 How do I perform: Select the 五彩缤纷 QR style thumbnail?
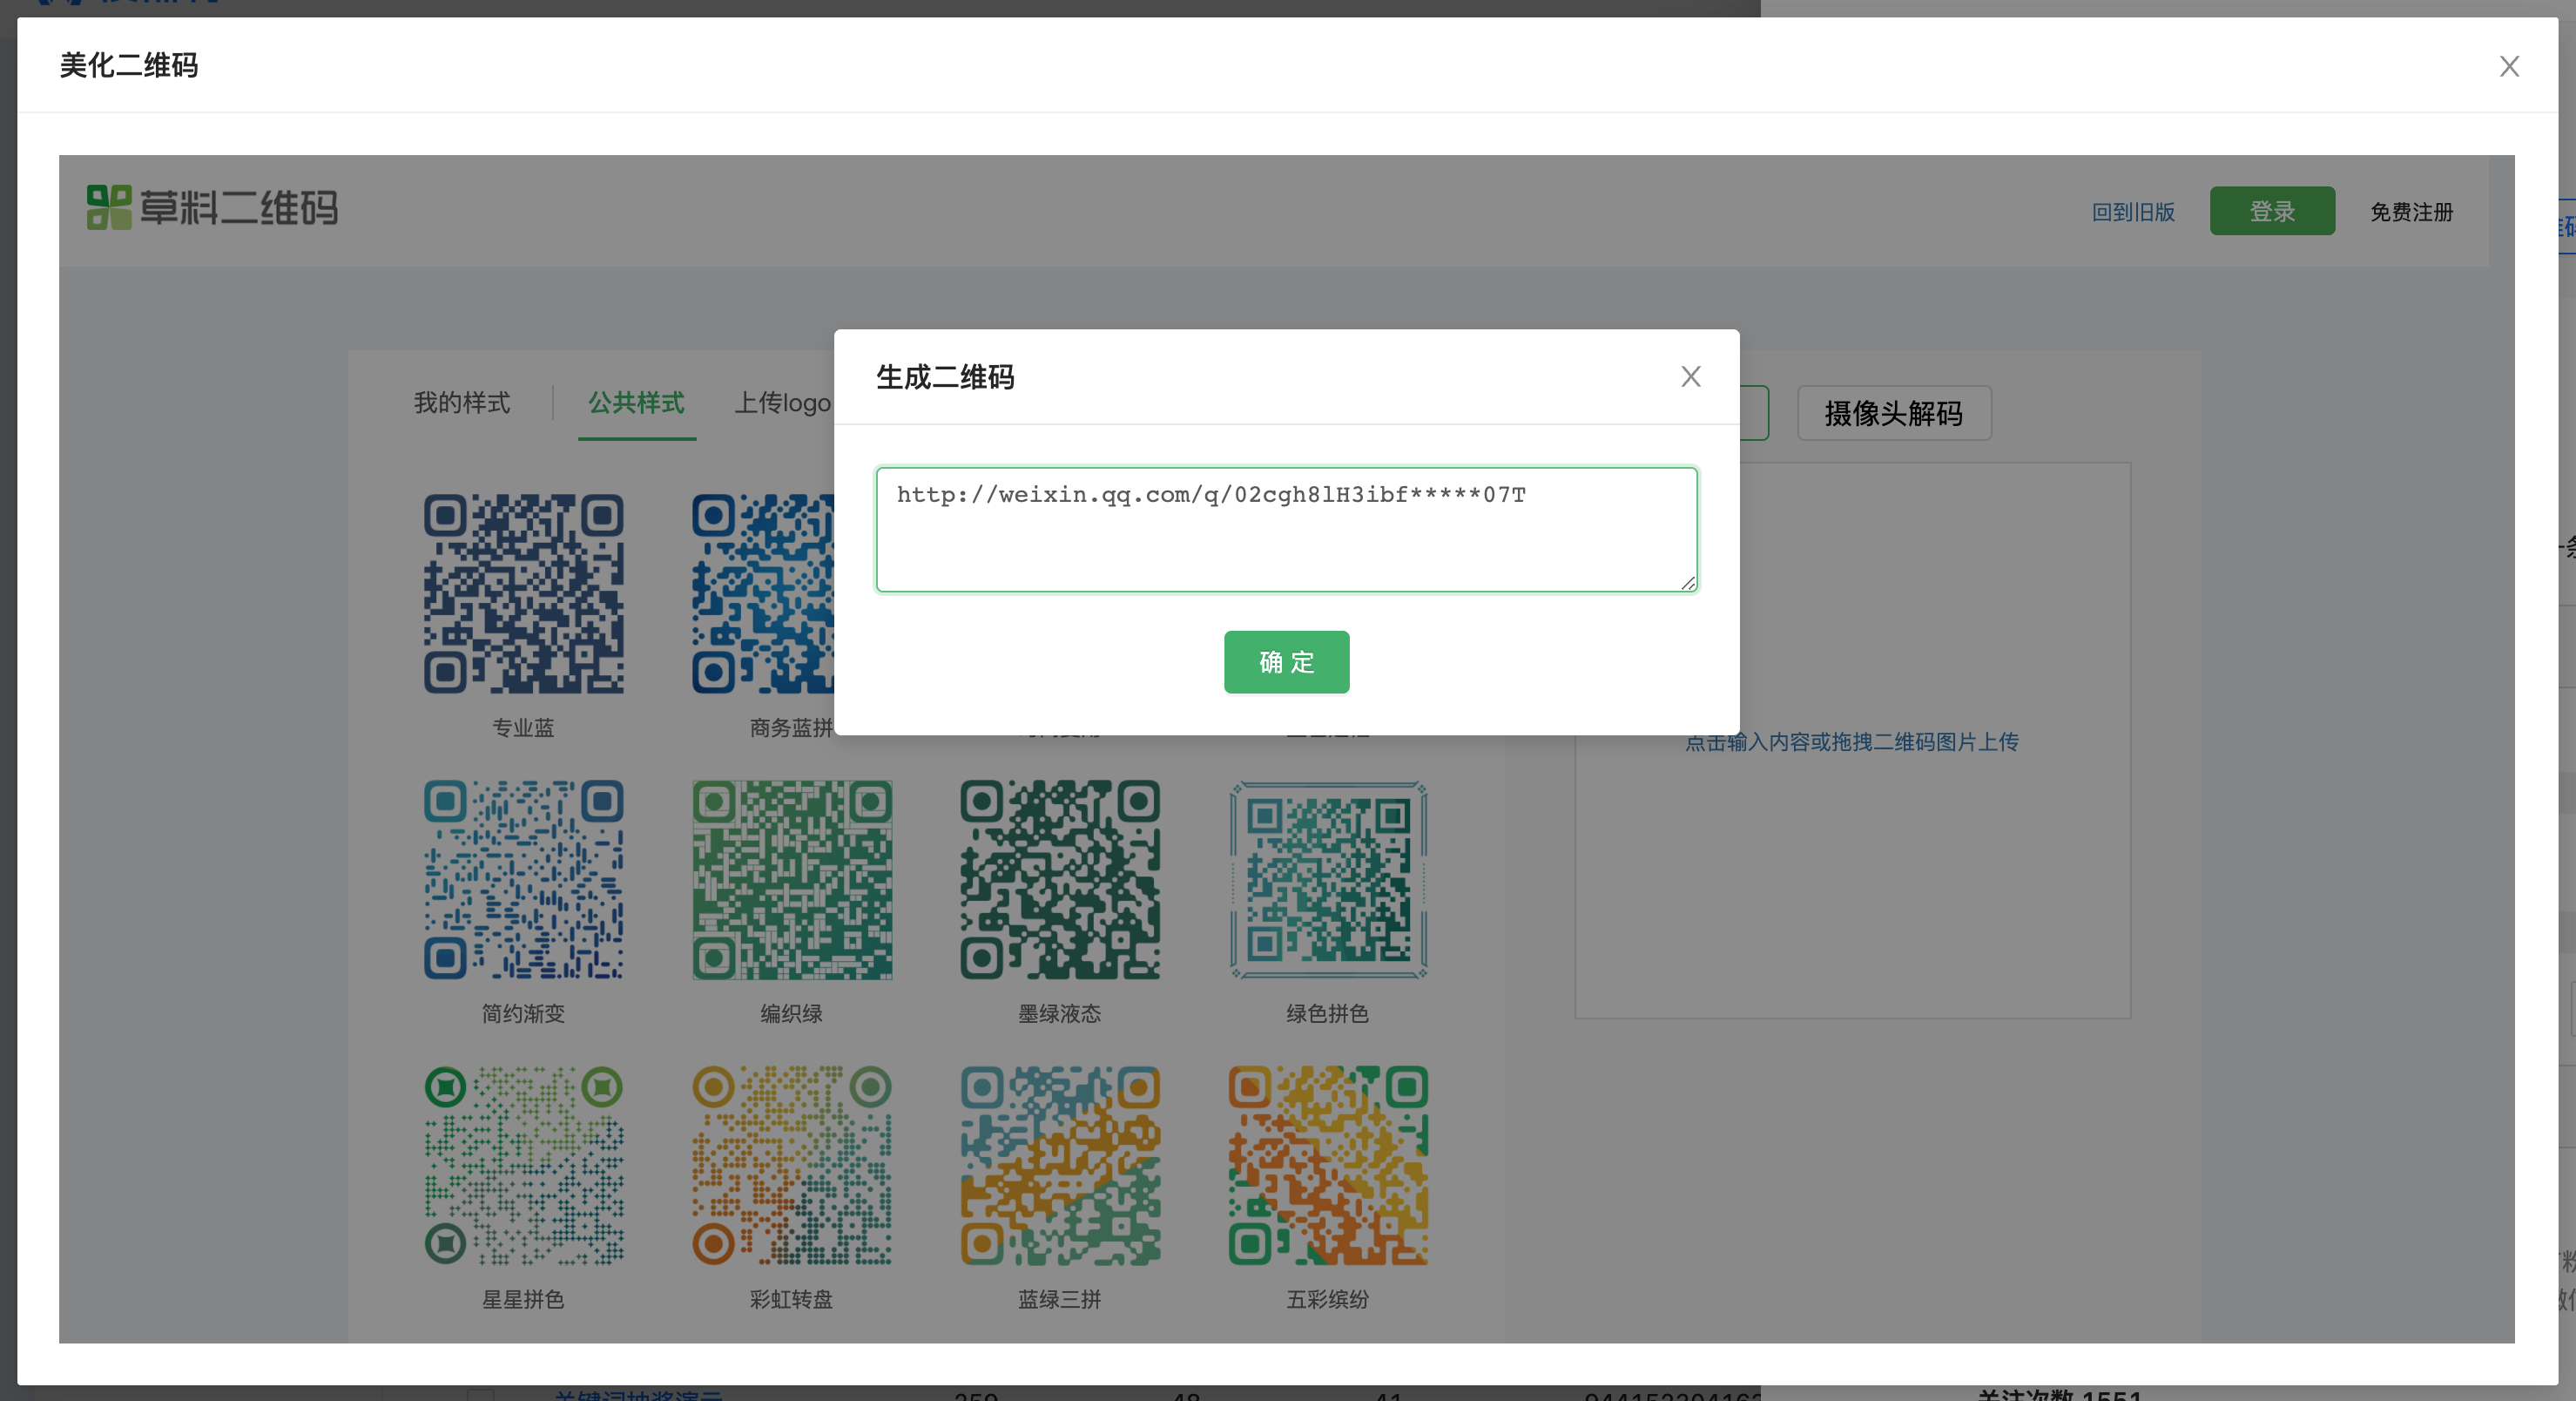click(x=1328, y=1166)
